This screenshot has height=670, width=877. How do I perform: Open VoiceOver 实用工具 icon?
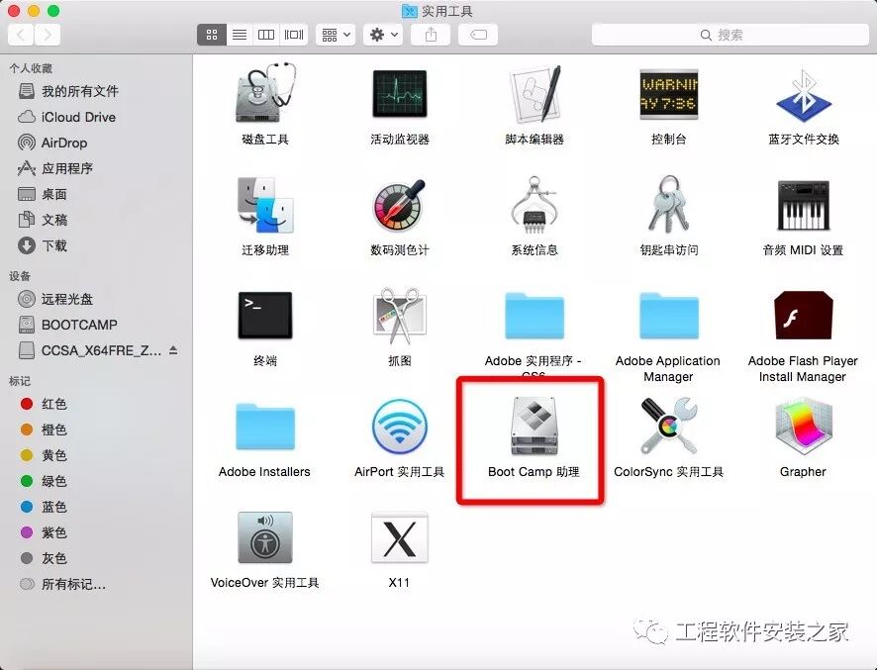coord(265,537)
